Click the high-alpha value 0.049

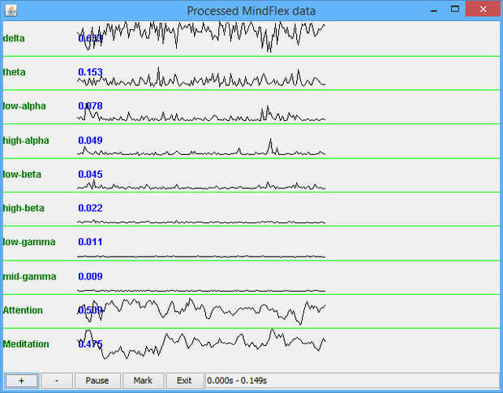coord(90,140)
